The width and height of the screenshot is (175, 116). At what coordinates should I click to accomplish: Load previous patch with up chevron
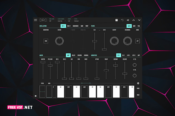coord(134,20)
